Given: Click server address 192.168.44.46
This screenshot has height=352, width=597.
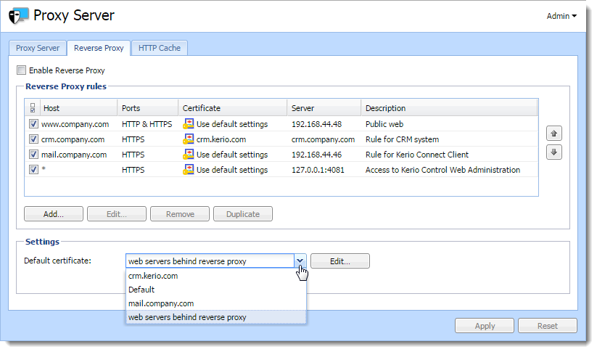Looking at the screenshot, I should 317,155.
